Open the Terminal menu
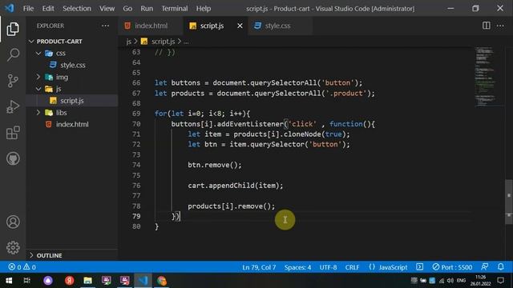This screenshot has height=288, width=513. click(175, 9)
